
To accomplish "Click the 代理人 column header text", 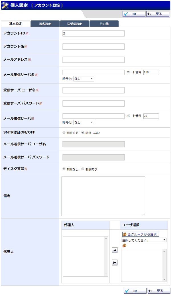I will 69,225.
